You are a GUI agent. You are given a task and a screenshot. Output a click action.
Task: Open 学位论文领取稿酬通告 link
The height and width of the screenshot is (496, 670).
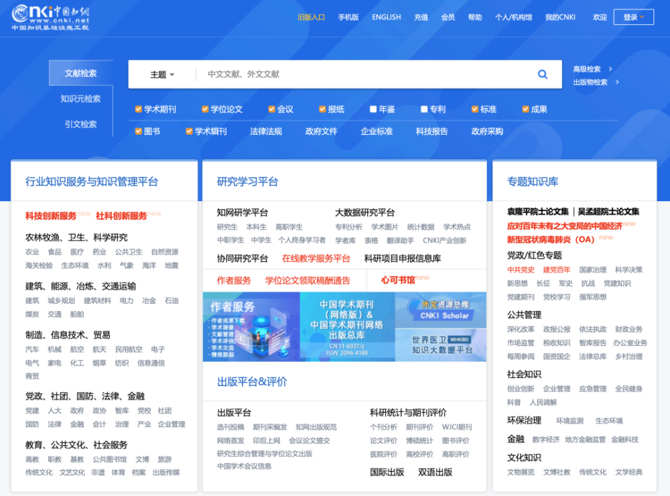pyautogui.click(x=308, y=280)
